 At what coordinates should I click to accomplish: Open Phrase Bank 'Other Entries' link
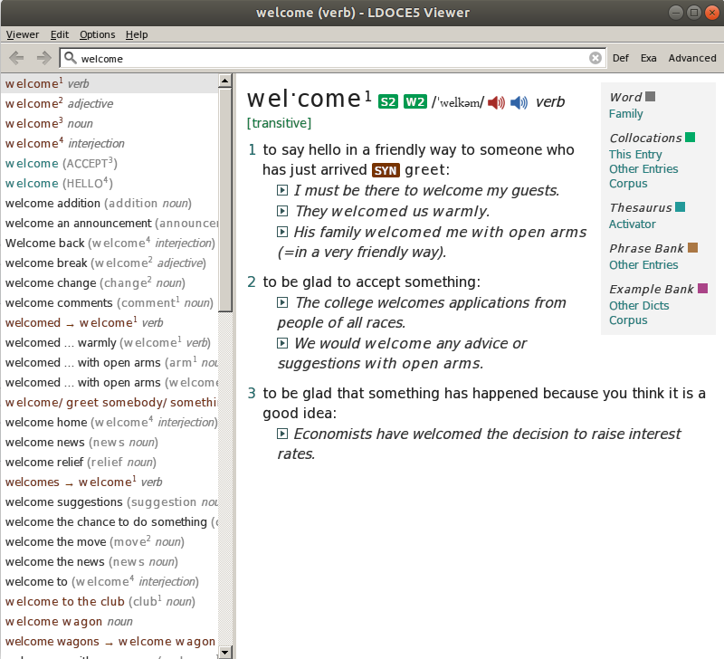click(x=643, y=265)
